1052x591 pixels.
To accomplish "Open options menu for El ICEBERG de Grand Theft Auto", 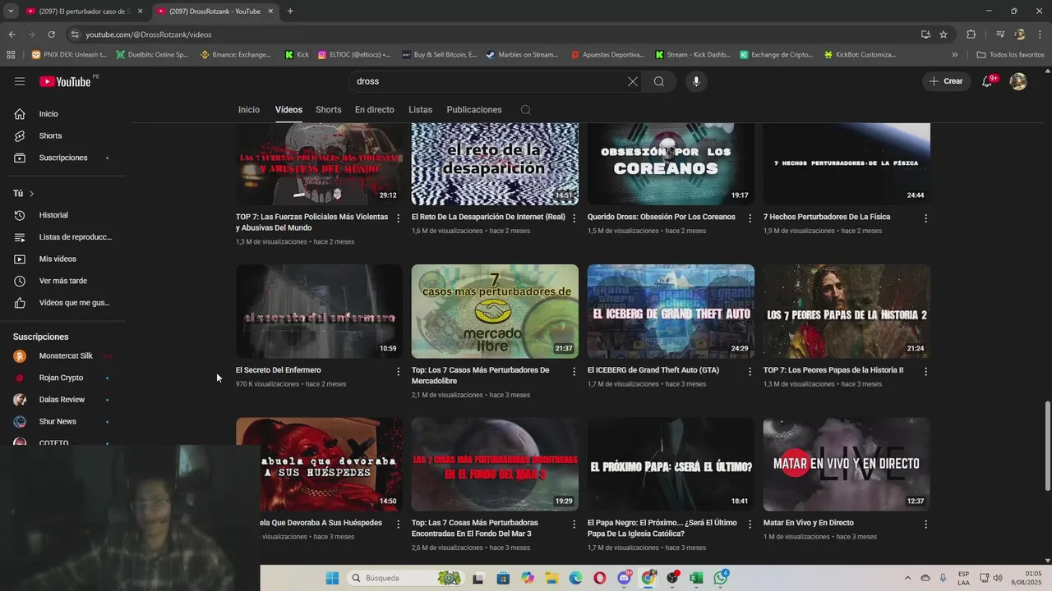I will tap(750, 371).
